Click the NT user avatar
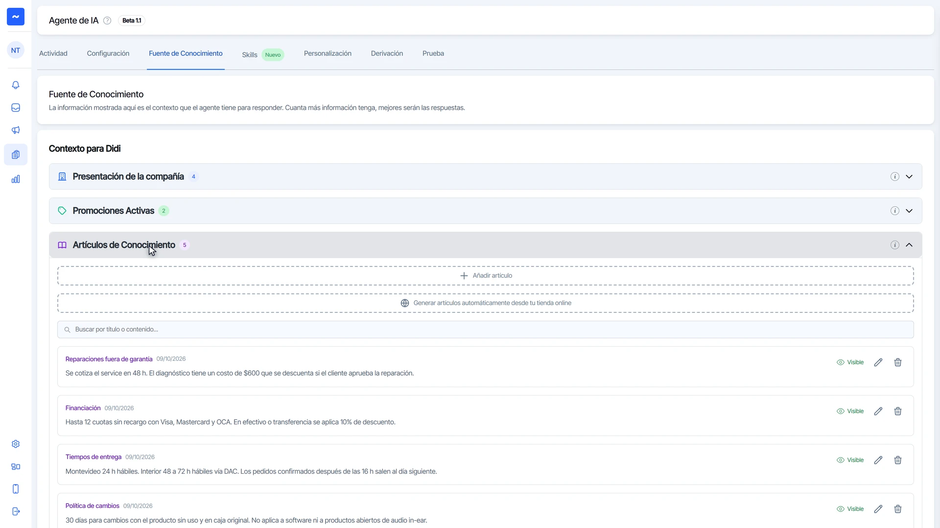The image size is (940, 528). coord(16,50)
